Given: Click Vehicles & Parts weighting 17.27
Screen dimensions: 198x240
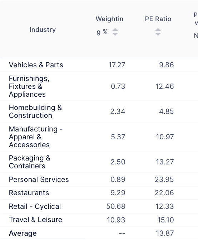Looking at the screenshot, I should pos(117,65).
